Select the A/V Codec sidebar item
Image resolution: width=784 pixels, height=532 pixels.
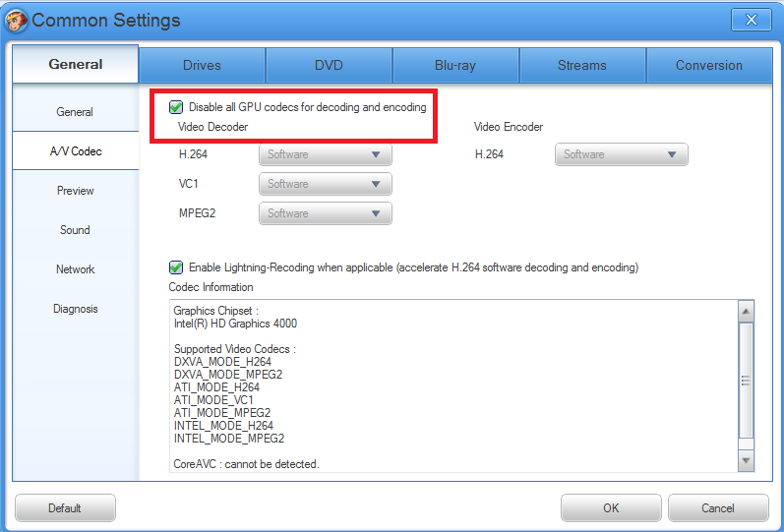[76, 151]
